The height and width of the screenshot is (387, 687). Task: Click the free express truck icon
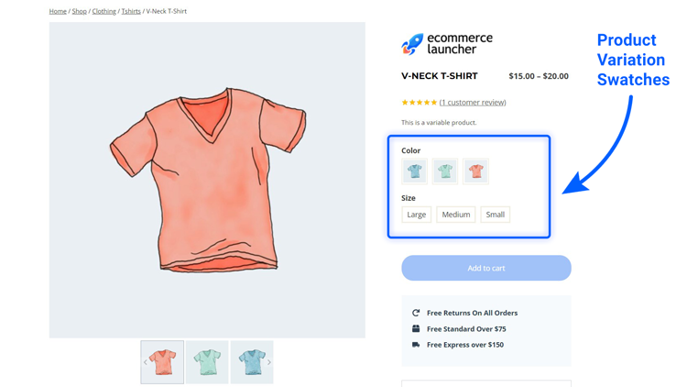point(416,345)
